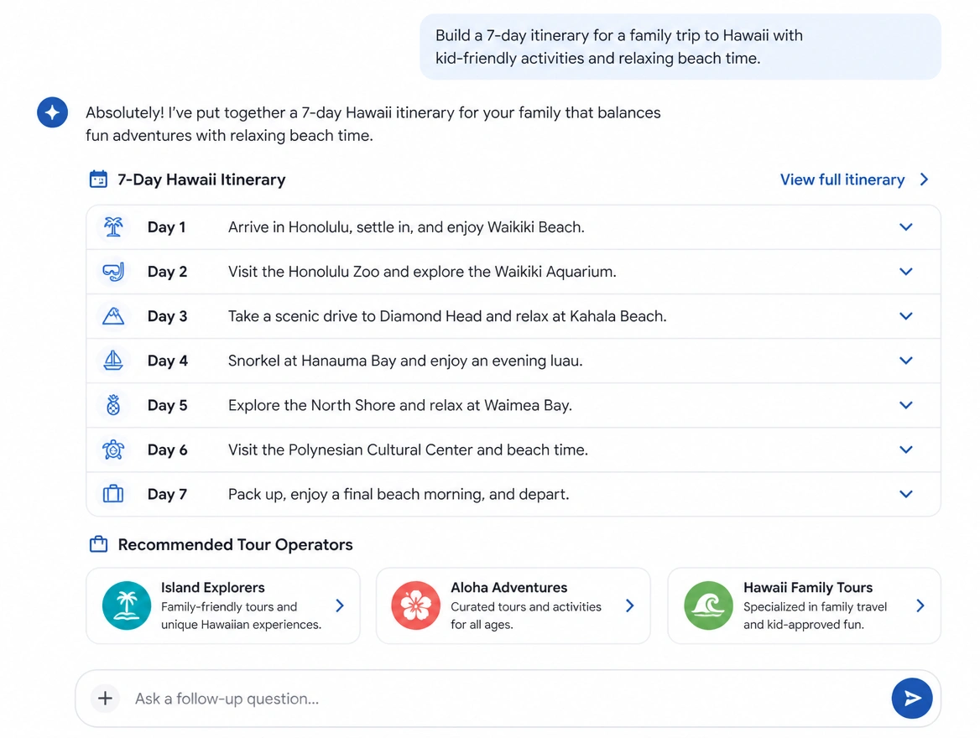Click the Day 1 label
Viewport: 980px width, 738px height.
click(x=166, y=226)
